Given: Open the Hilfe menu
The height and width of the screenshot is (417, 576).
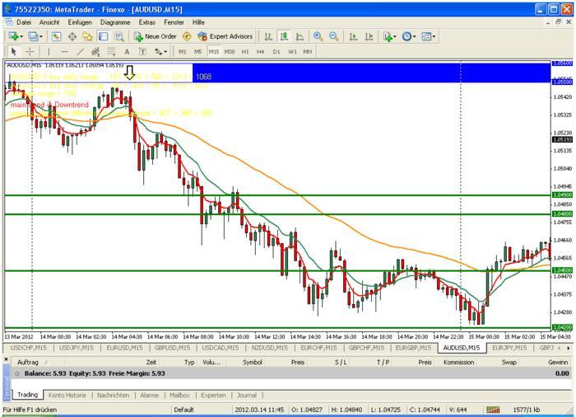Looking at the screenshot, I should (198, 22).
